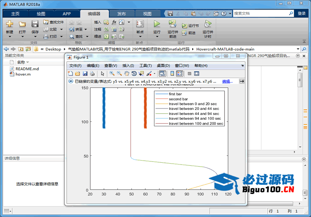Screen dimensions: 311x217
Task: Select README.md in the current folder list
Action: click(27, 69)
